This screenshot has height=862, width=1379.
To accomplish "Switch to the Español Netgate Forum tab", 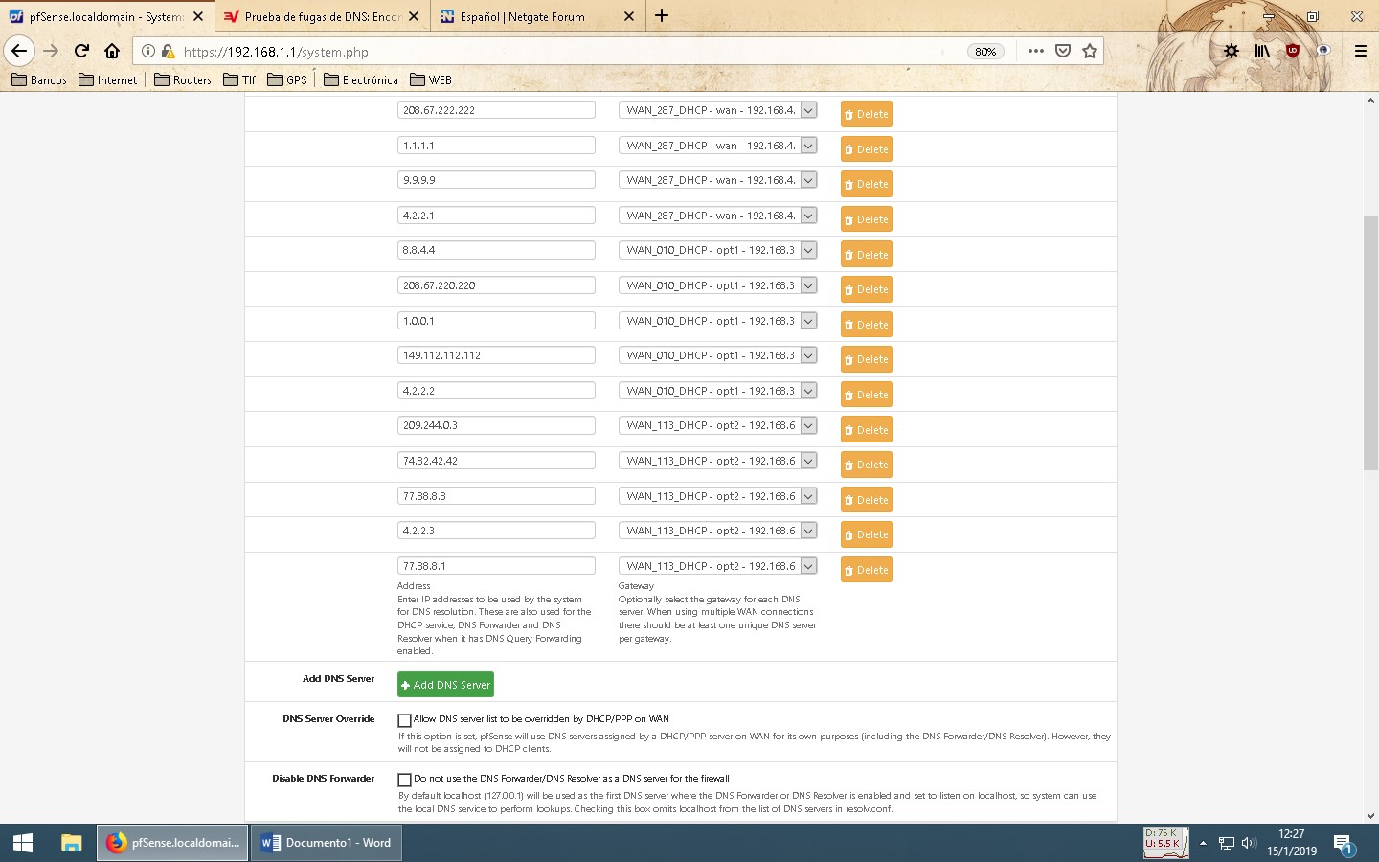I will click(x=522, y=17).
